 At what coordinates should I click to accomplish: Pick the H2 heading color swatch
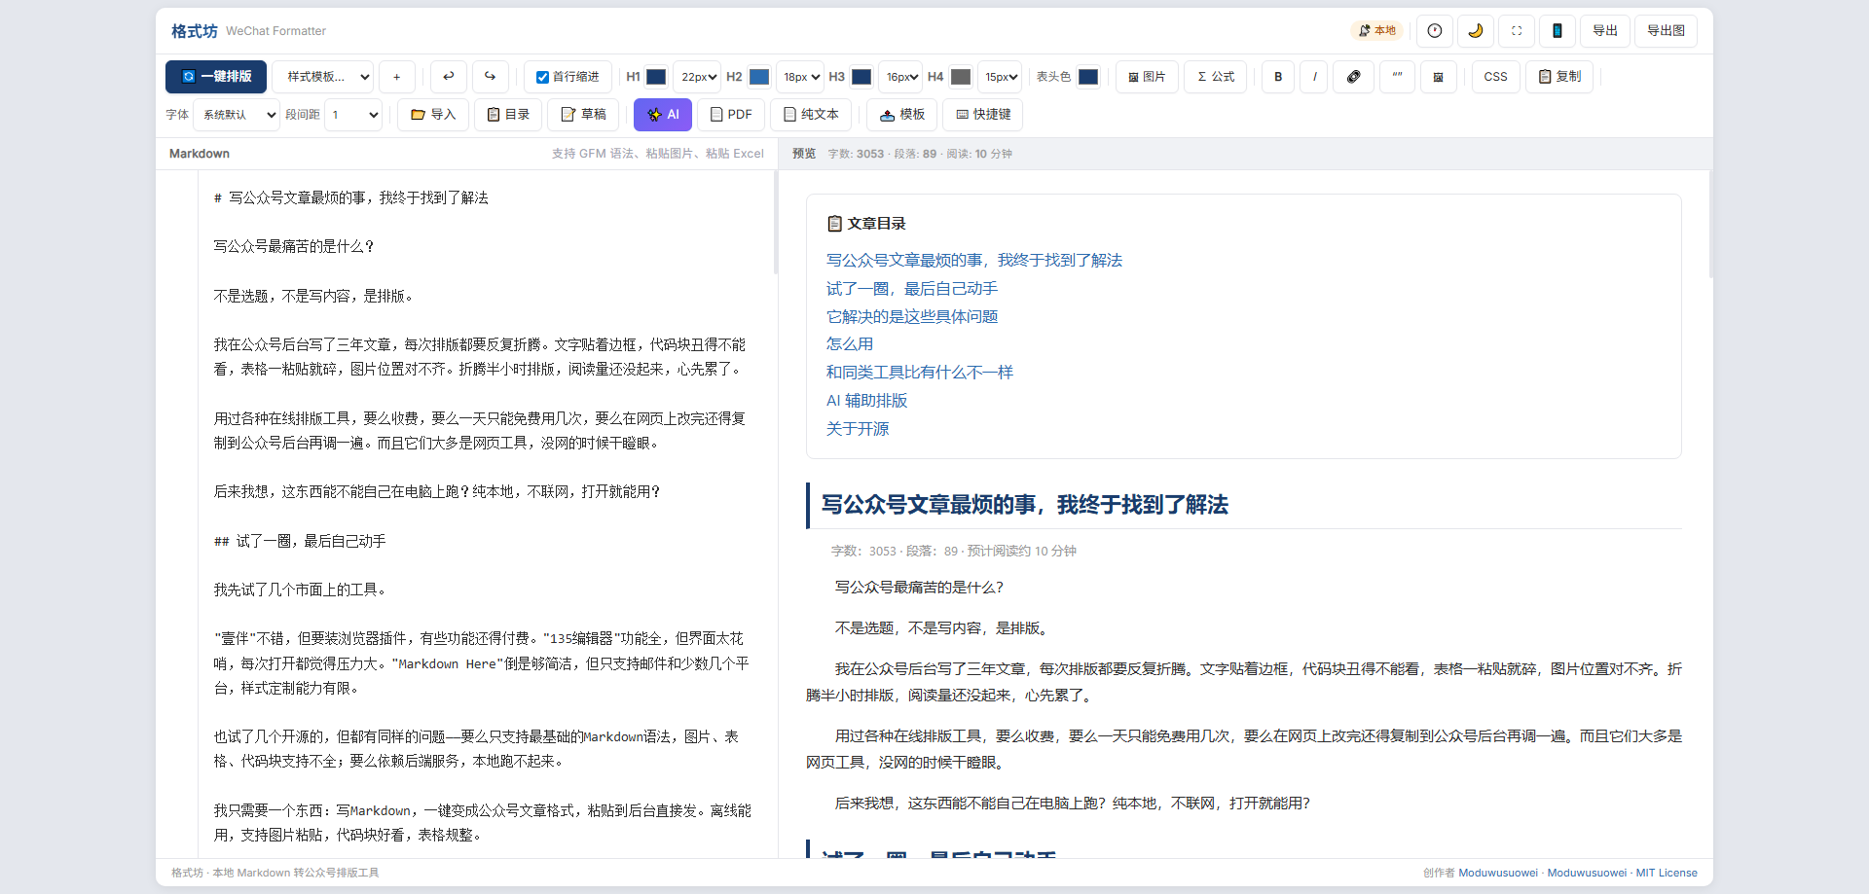point(759,77)
